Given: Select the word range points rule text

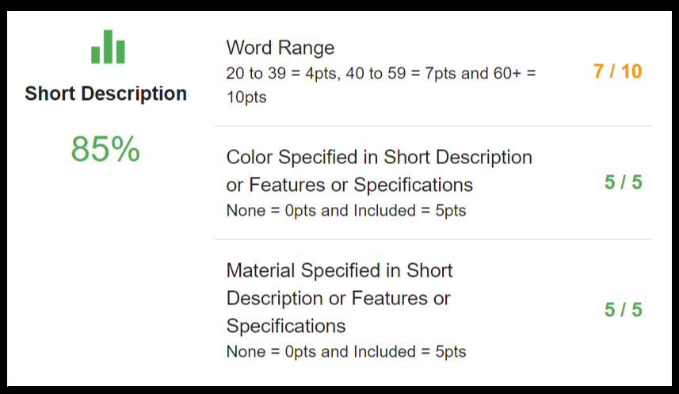Looking at the screenshot, I should [381, 85].
